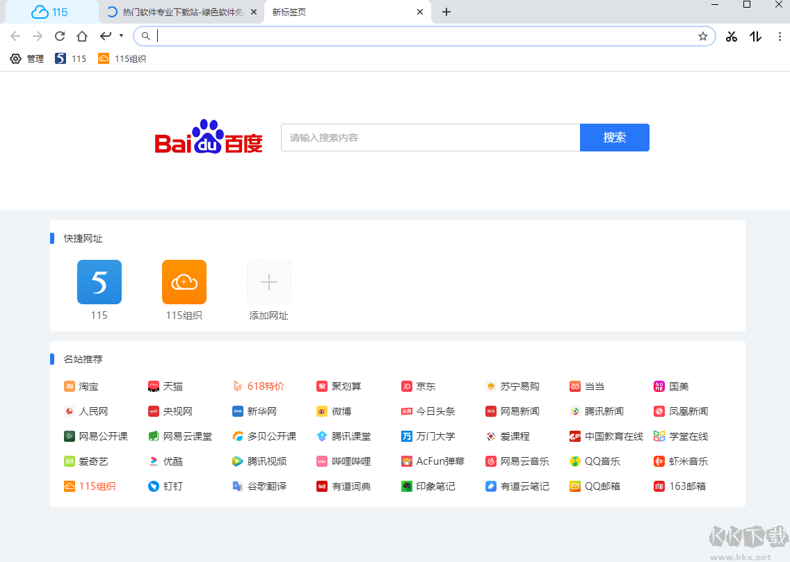
Task: Launch 多贝公开课 link
Action: 264,436
